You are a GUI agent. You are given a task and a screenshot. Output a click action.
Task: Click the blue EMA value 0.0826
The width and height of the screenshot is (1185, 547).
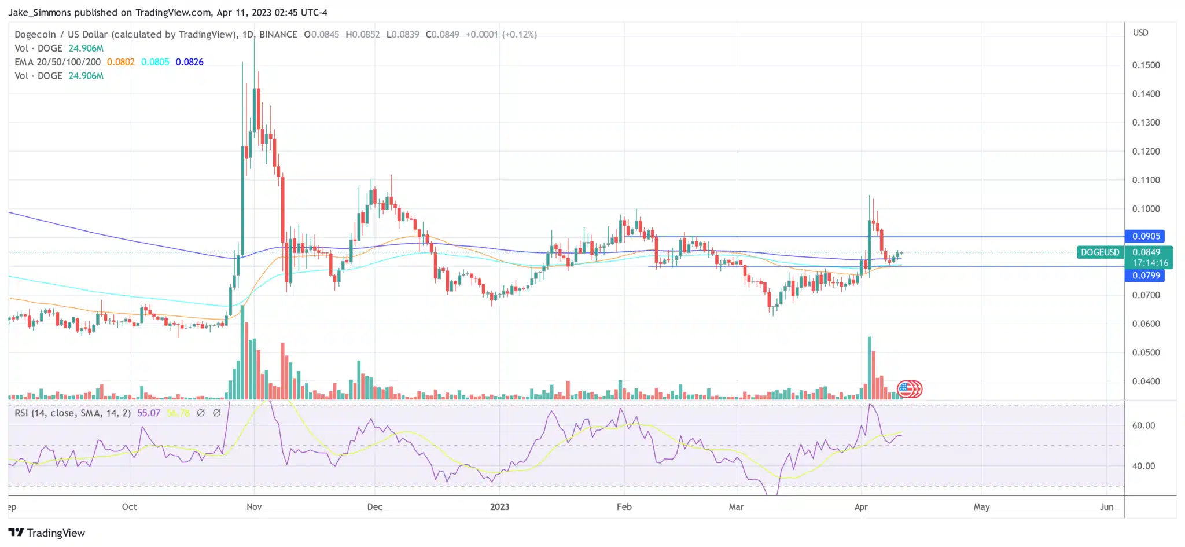(190, 62)
